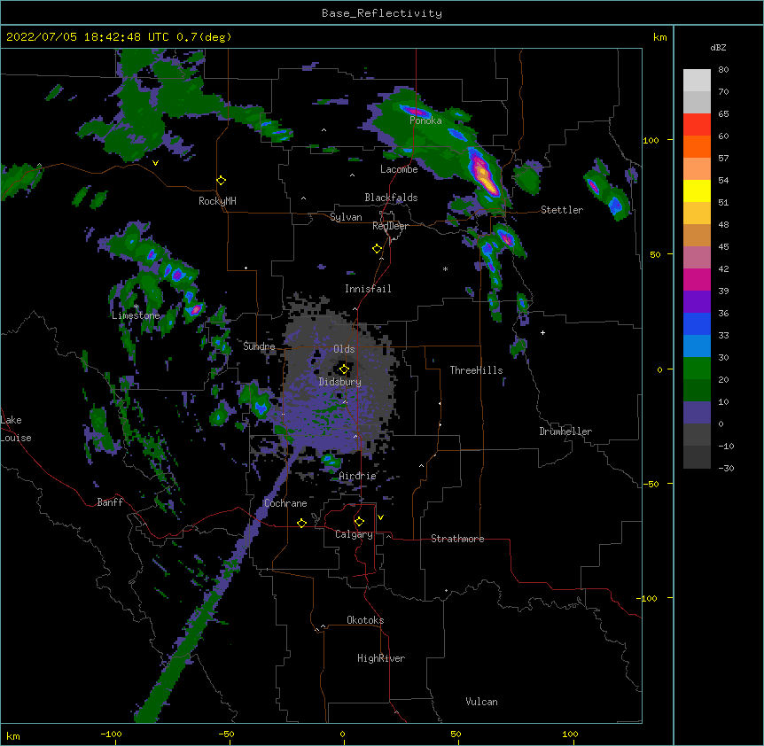Click the red 65 dBZ legend swatch
The image size is (764, 746).
tap(697, 125)
